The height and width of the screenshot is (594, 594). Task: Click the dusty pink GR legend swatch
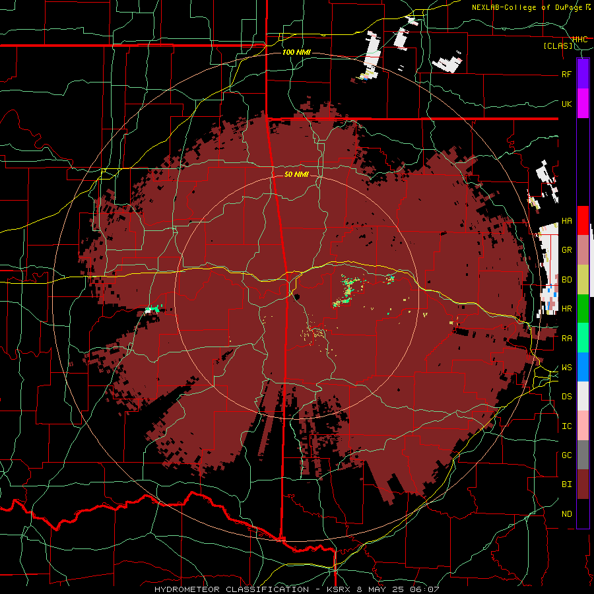point(583,250)
